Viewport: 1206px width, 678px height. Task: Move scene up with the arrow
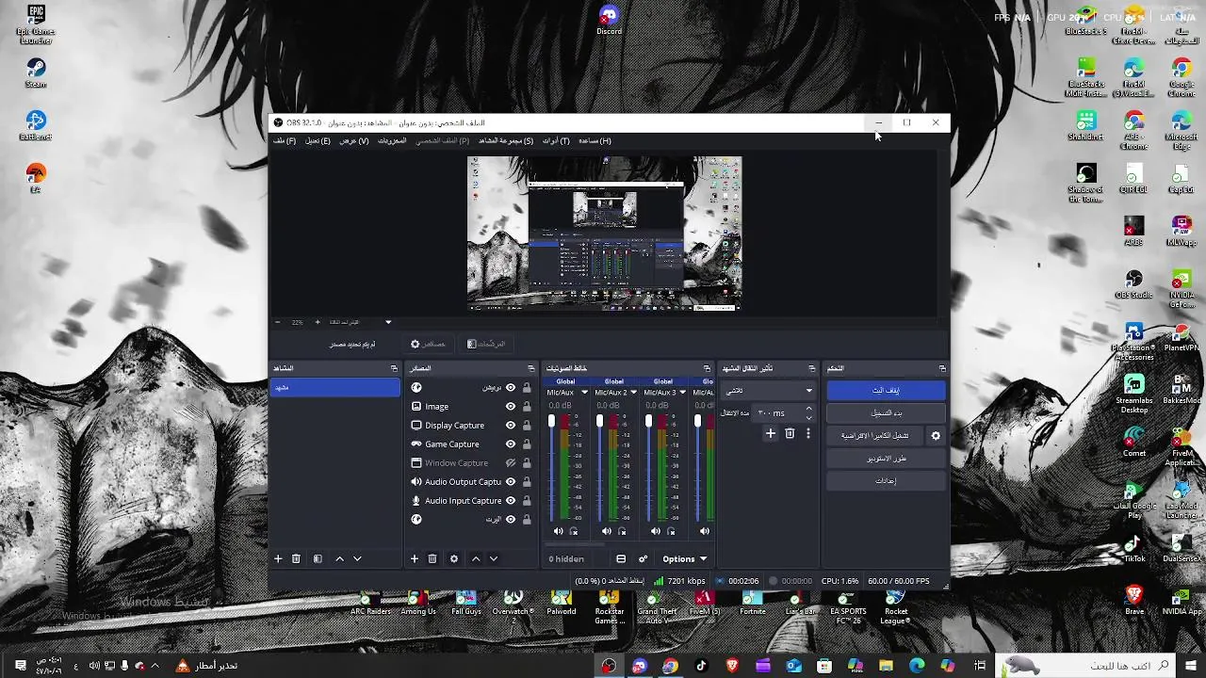[x=340, y=558]
